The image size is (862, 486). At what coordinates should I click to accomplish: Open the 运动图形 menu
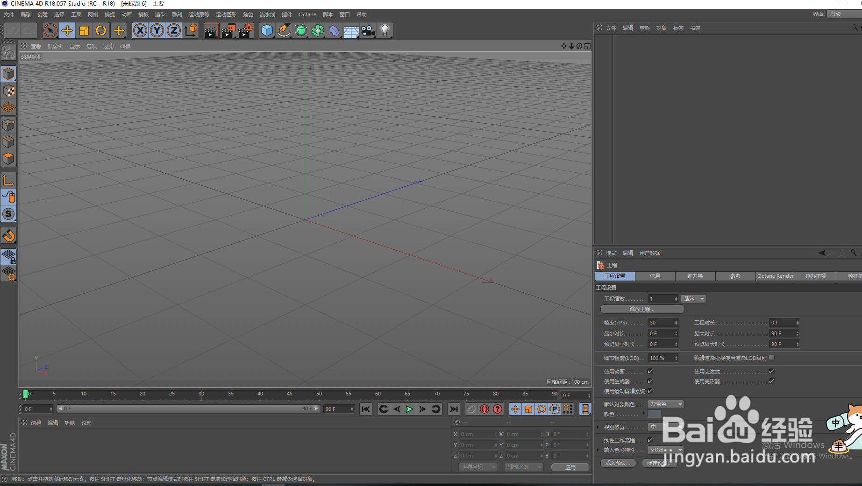click(226, 14)
